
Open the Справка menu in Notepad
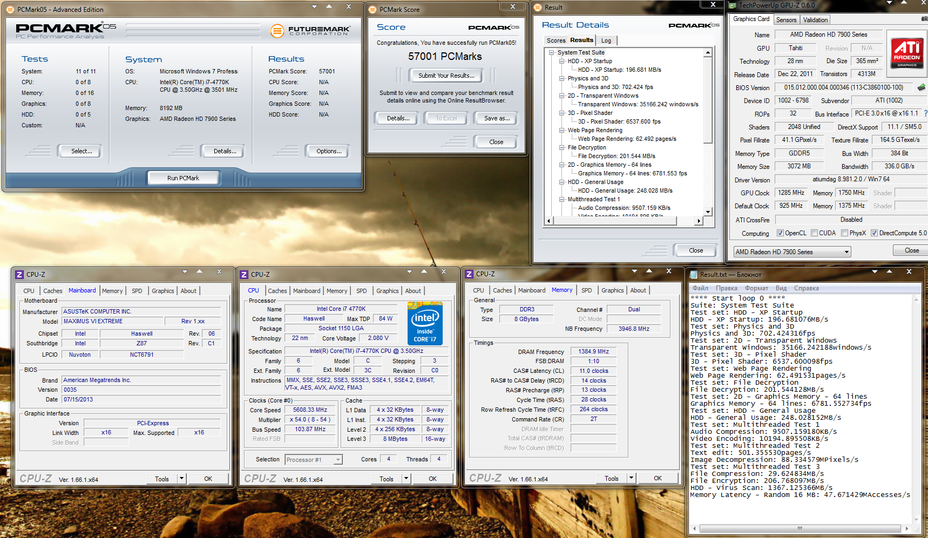(x=806, y=288)
